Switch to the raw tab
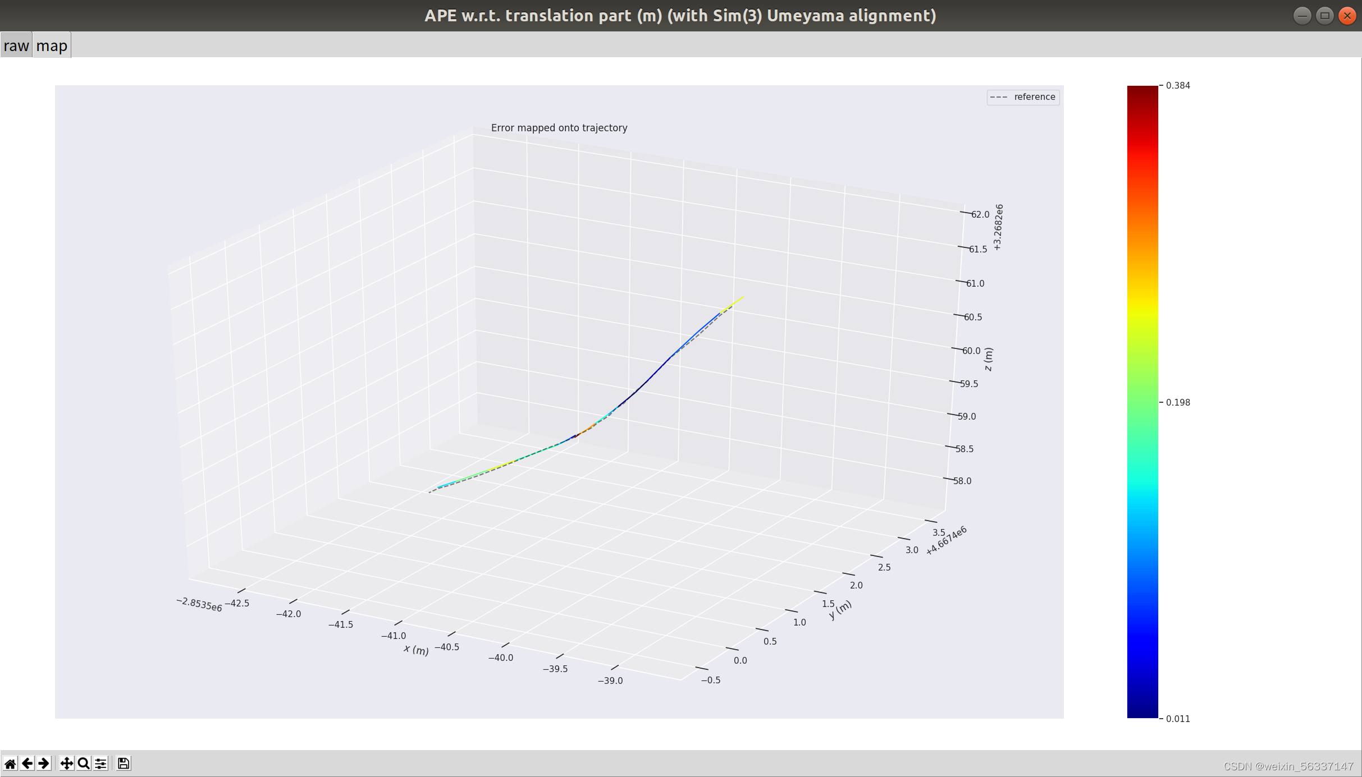The width and height of the screenshot is (1362, 777). coord(16,45)
